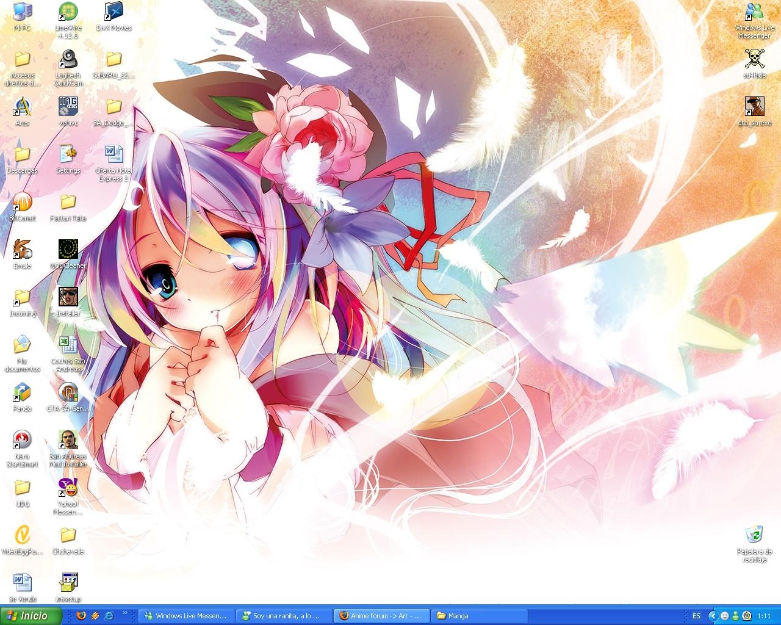781x625 pixels.
Task: Open the Mi PC desktop icon
Action: pyautogui.click(x=22, y=17)
